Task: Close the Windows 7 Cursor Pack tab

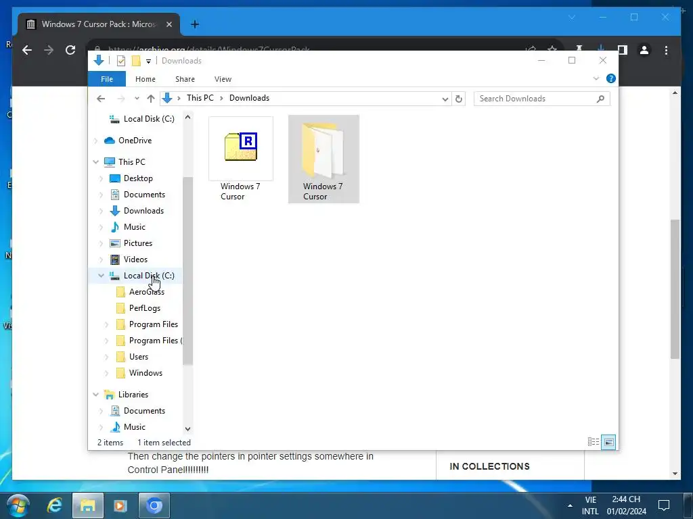Action: point(169,24)
